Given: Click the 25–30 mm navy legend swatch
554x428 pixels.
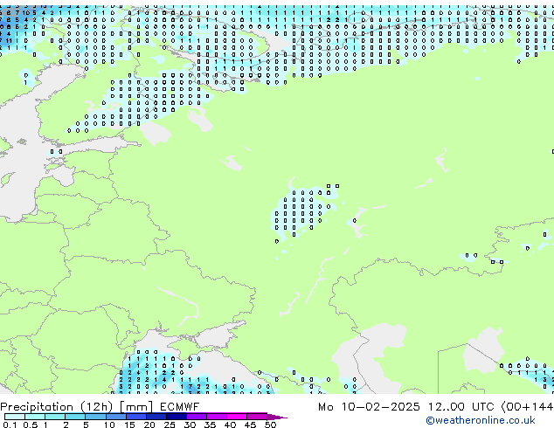Looking at the screenshot, I should (177, 417).
